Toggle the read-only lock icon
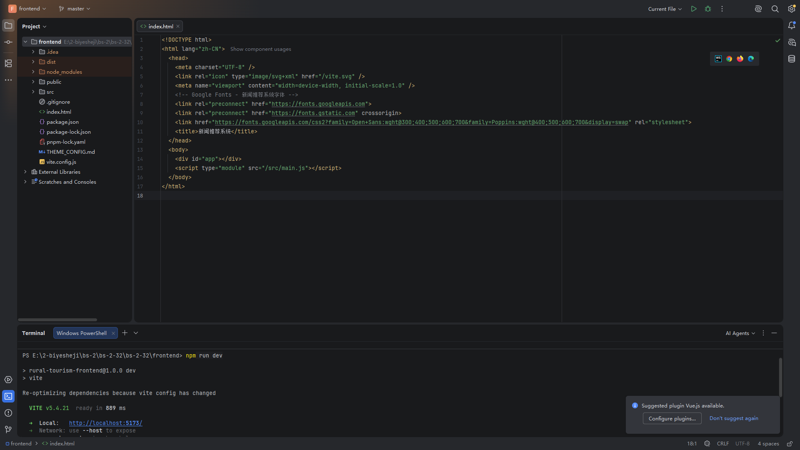 pos(790,444)
